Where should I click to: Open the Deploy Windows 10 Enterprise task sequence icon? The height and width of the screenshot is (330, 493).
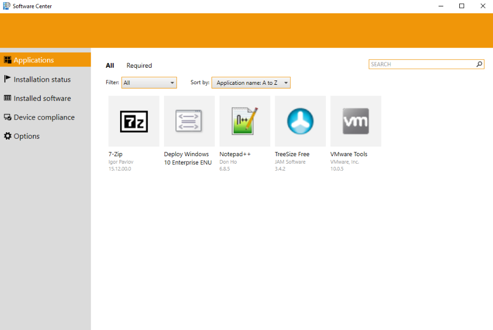(189, 121)
